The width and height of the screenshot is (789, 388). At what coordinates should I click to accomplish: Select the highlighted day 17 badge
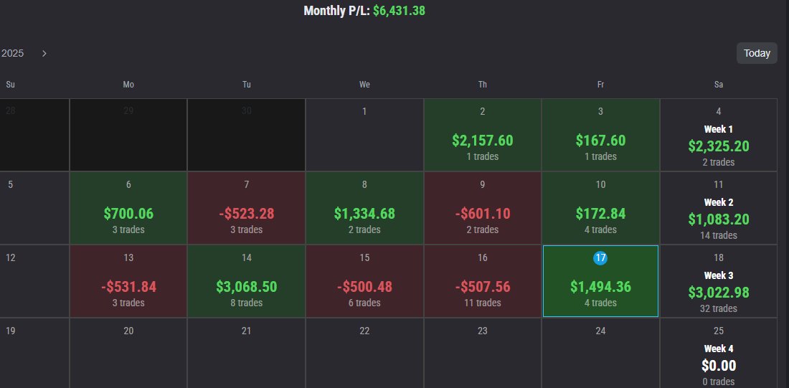600,258
